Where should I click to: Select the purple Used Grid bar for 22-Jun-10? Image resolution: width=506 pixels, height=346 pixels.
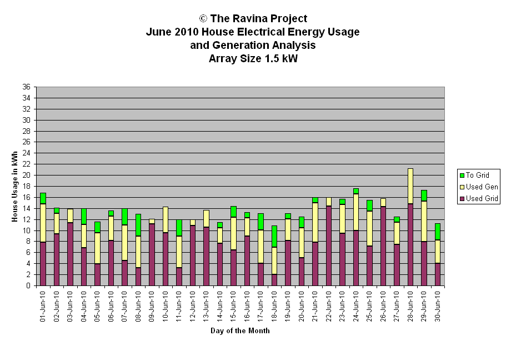328,246
